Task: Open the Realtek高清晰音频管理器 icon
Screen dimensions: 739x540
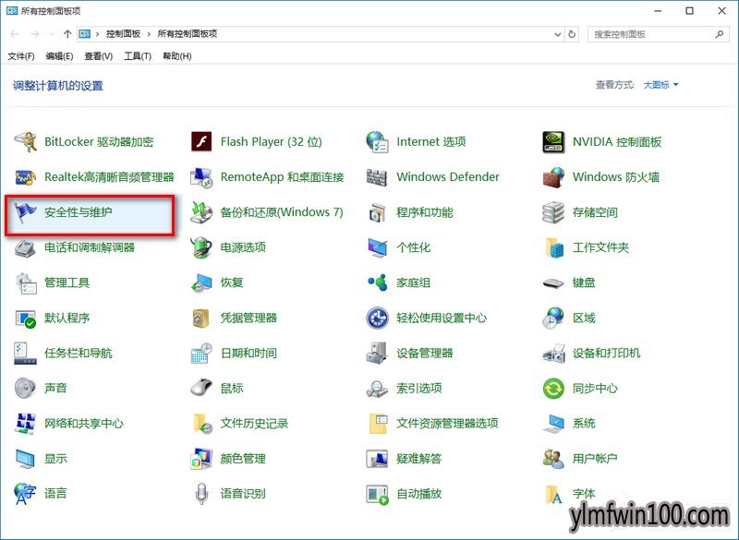Action: pos(26,177)
